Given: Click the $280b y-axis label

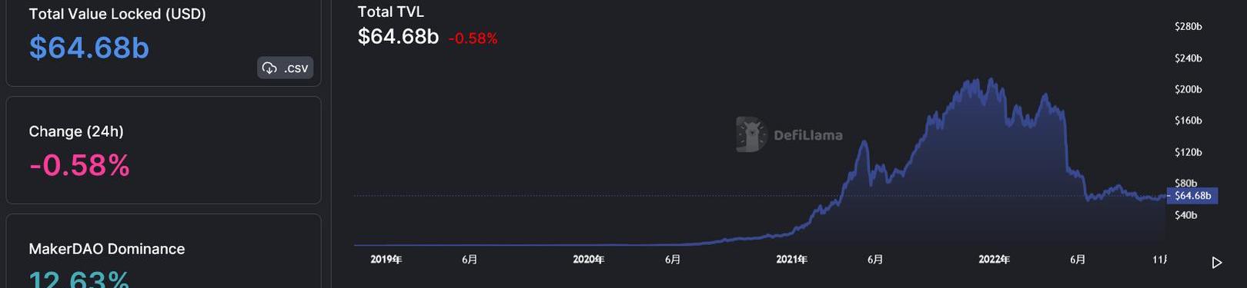Looking at the screenshot, I should (x=1188, y=26).
